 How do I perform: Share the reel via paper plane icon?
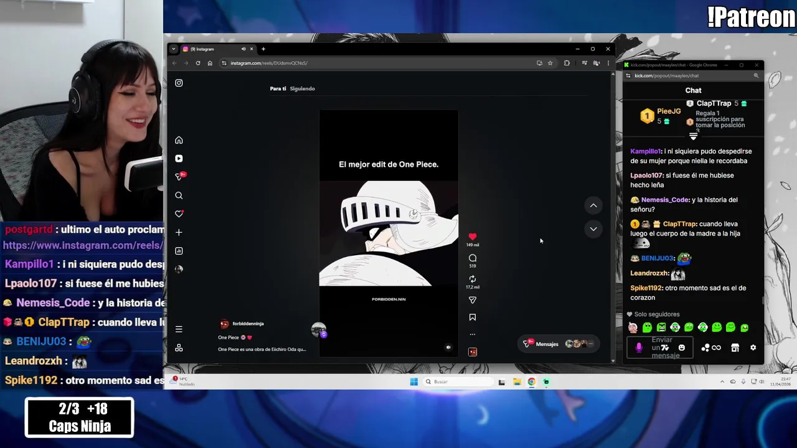tap(473, 300)
